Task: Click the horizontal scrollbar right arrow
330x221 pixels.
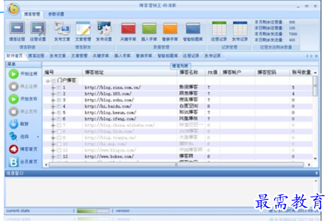Action: 309,165
